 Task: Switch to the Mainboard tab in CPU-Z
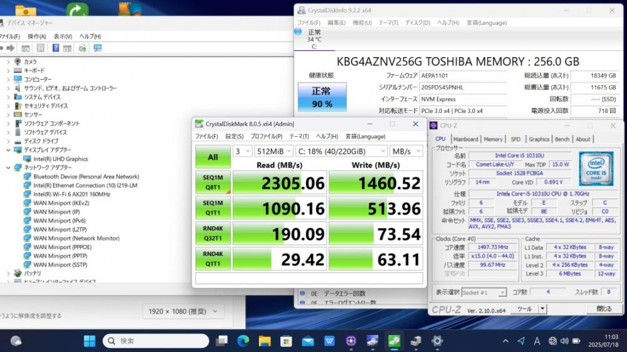[x=465, y=139]
